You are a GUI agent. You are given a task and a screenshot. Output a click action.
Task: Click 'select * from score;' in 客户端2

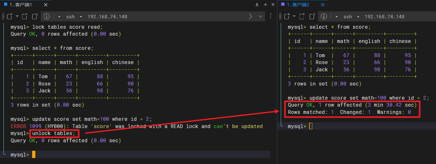(x=340, y=27)
